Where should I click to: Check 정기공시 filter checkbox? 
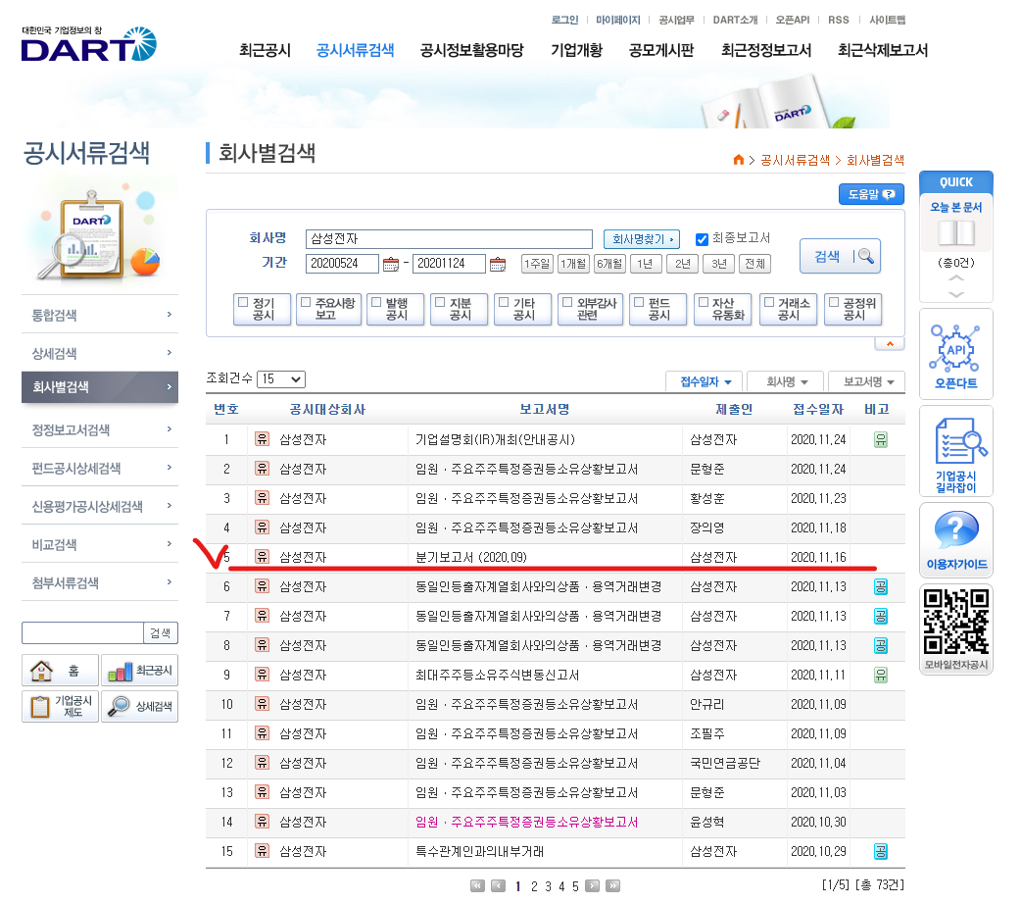[x=244, y=302]
